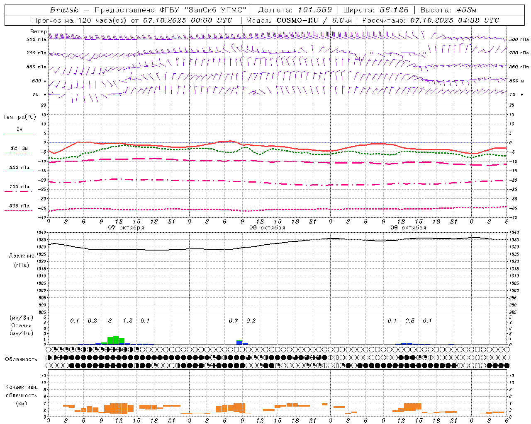
Task: Click the Td 2м legend entry
Action: 19,148
